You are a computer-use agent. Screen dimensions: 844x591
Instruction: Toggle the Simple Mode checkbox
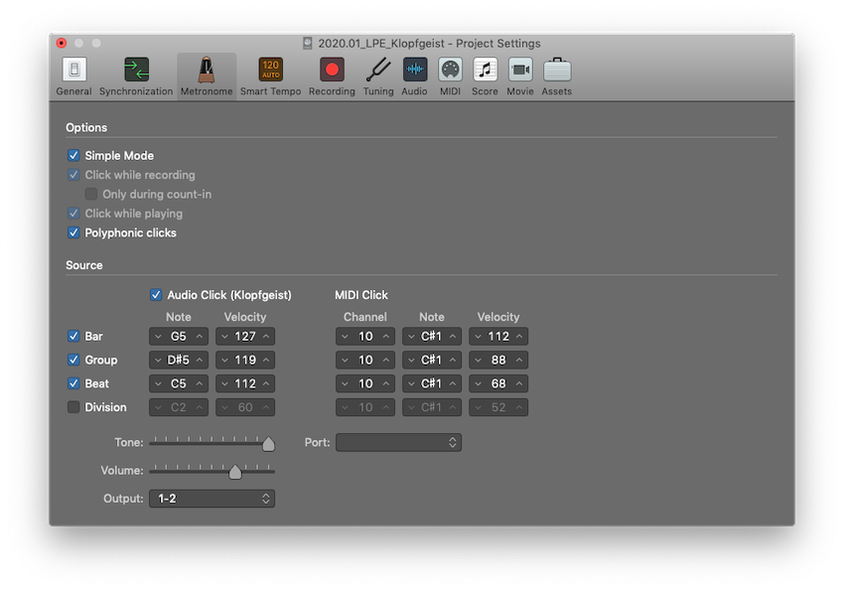73,156
